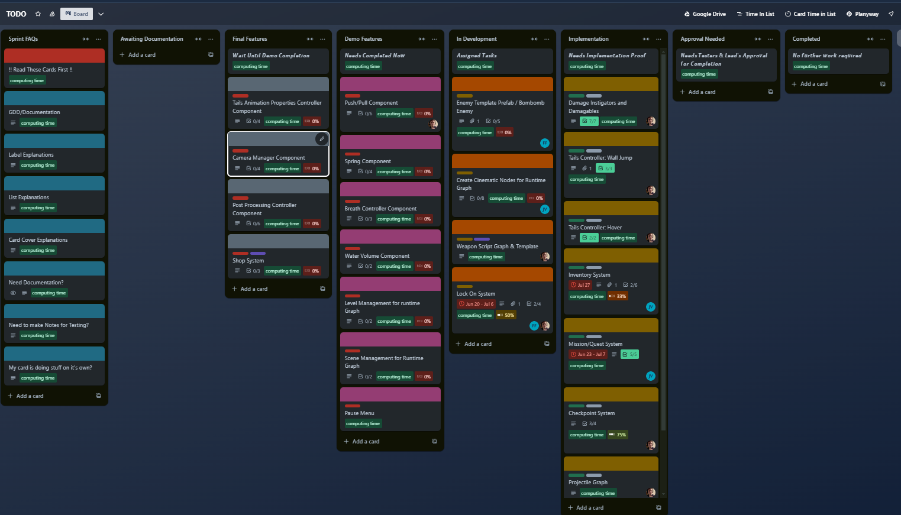Click member avatar on Tails Controller: Hover card
This screenshot has height=515, width=901.
[x=651, y=238]
